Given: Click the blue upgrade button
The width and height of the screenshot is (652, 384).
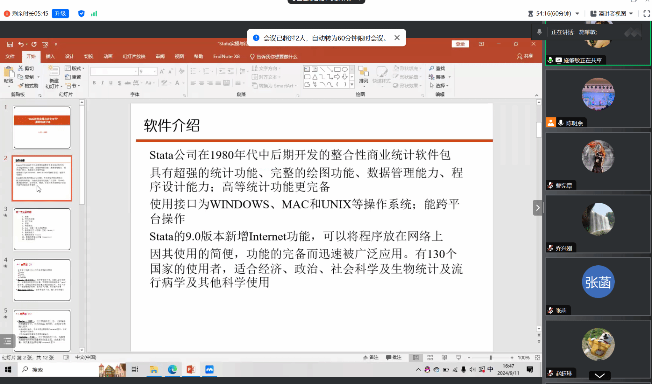Looking at the screenshot, I should pos(60,14).
